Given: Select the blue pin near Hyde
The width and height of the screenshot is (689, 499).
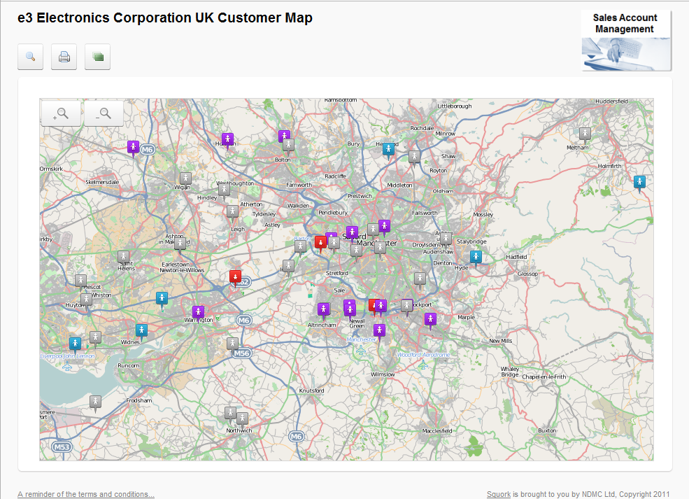Looking at the screenshot, I should point(476,258).
